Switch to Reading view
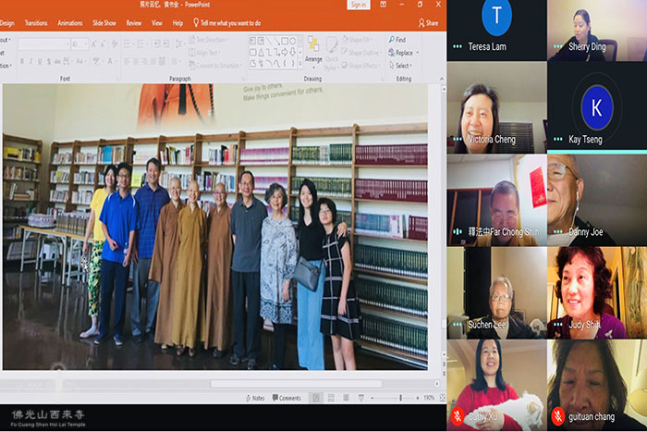This screenshot has width=647, height=432. tap(346, 398)
